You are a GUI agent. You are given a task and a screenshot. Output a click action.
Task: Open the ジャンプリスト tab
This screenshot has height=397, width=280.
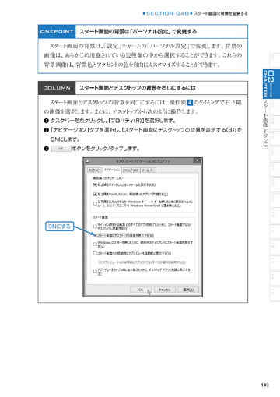(131, 170)
